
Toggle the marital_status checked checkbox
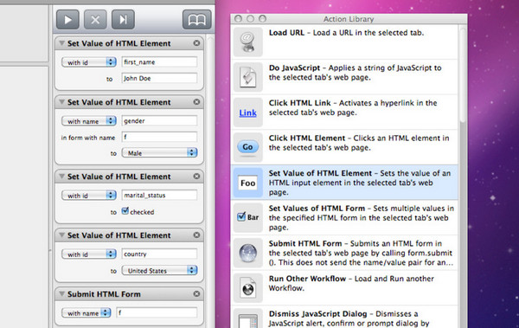point(125,211)
